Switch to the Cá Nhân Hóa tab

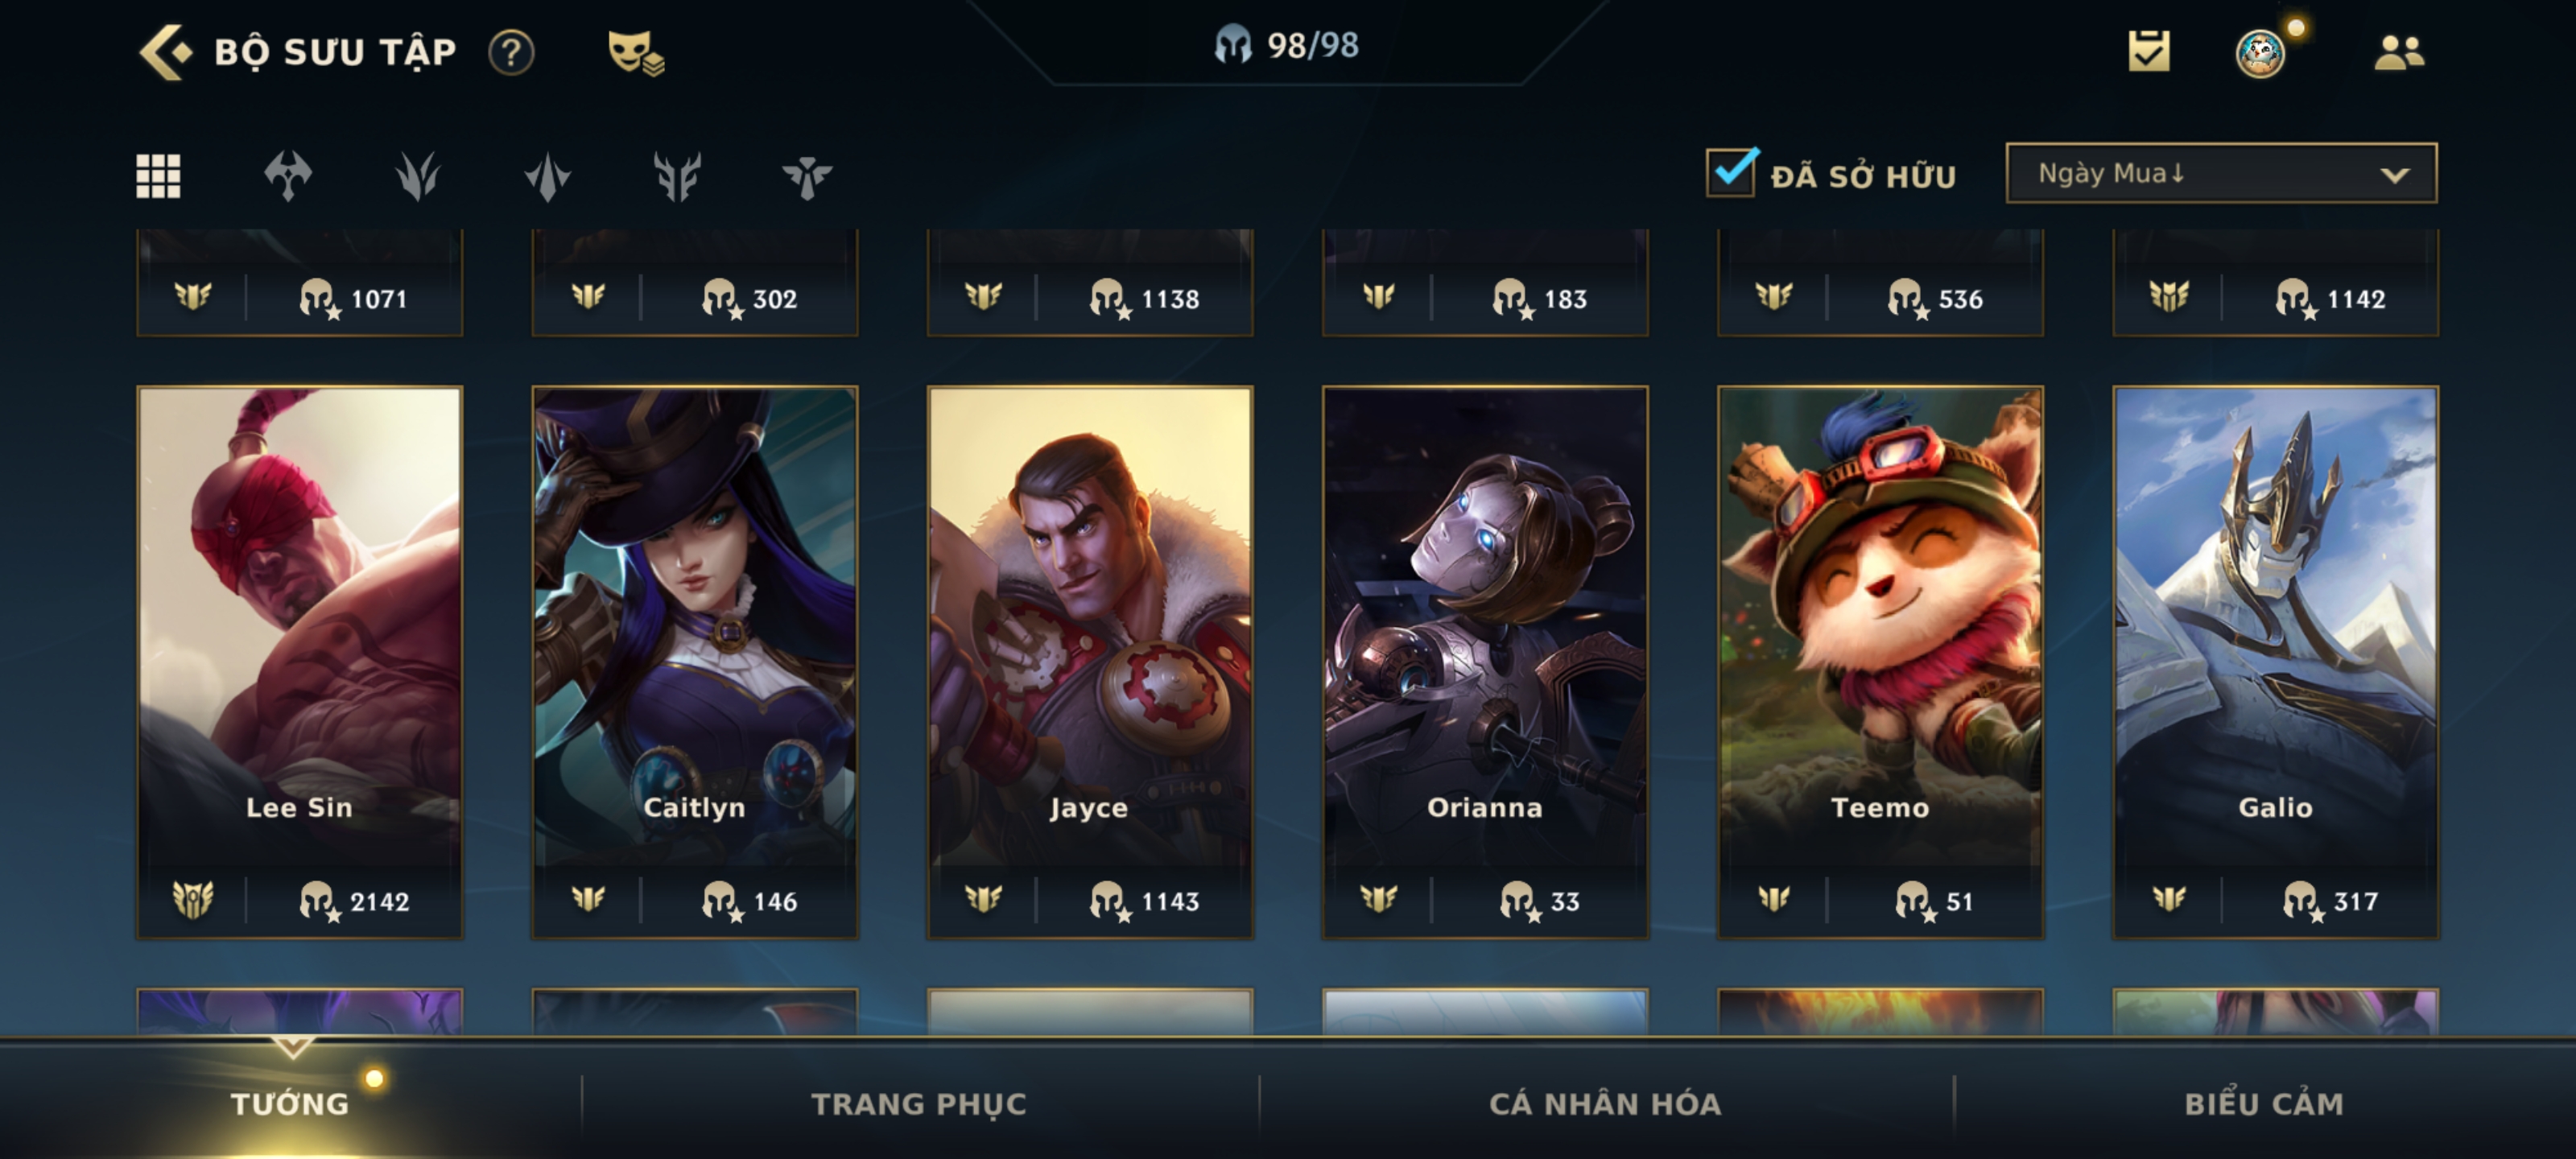pos(1604,1103)
